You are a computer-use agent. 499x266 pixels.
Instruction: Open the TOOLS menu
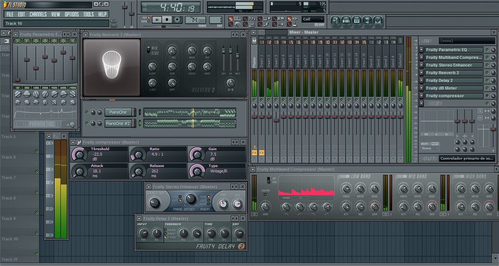tap(89, 14)
